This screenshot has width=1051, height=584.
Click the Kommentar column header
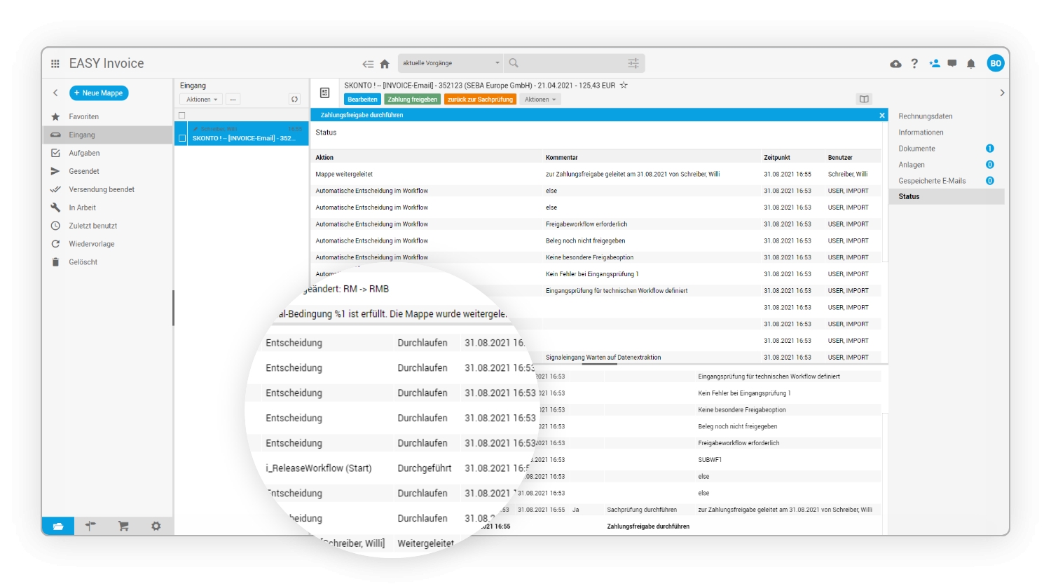(562, 158)
